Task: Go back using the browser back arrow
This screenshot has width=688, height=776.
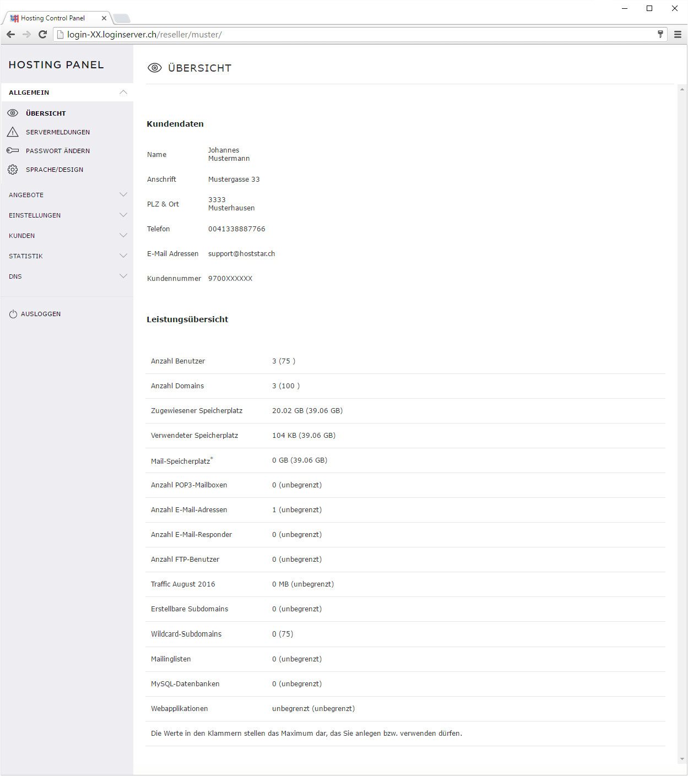Action: coord(10,34)
